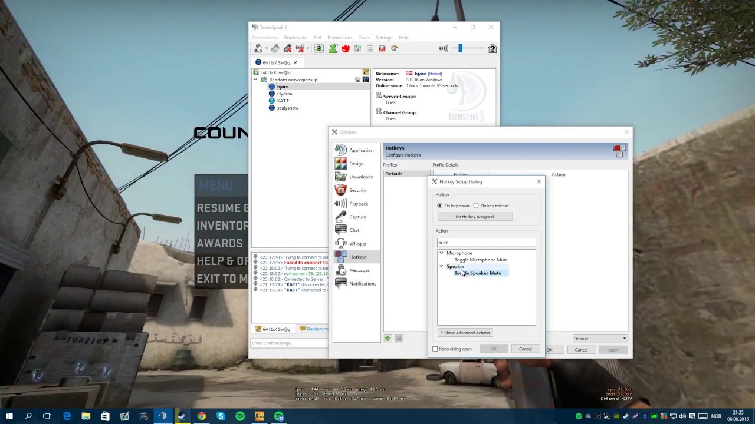
Task: Select the Default hotkey profile
Action: (x=407, y=174)
